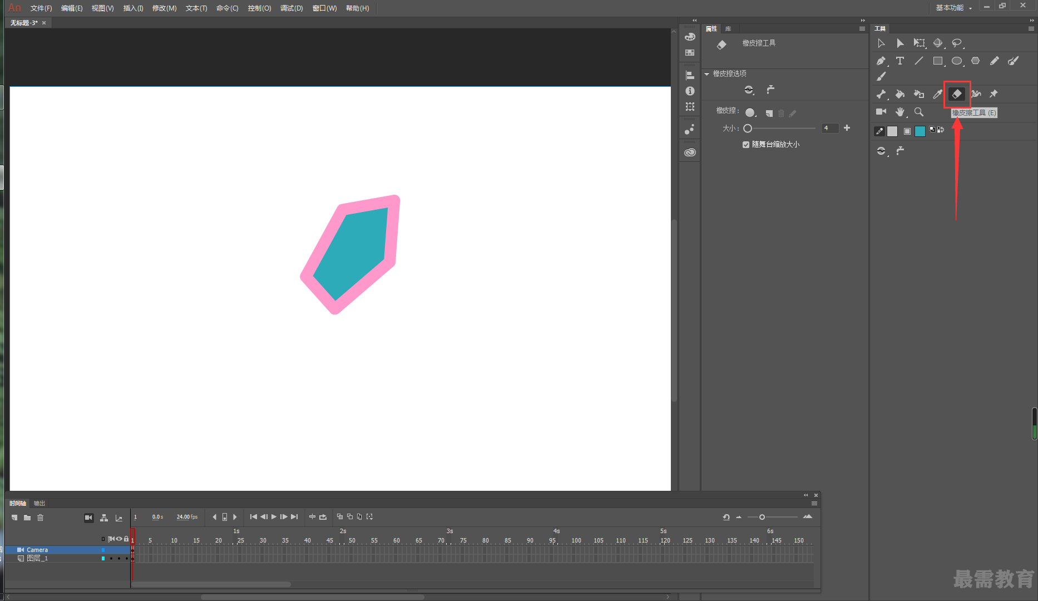Screen dimensions: 1038x601
Task: Select the Asset Warp pin tool
Action: [x=994, y=94]
